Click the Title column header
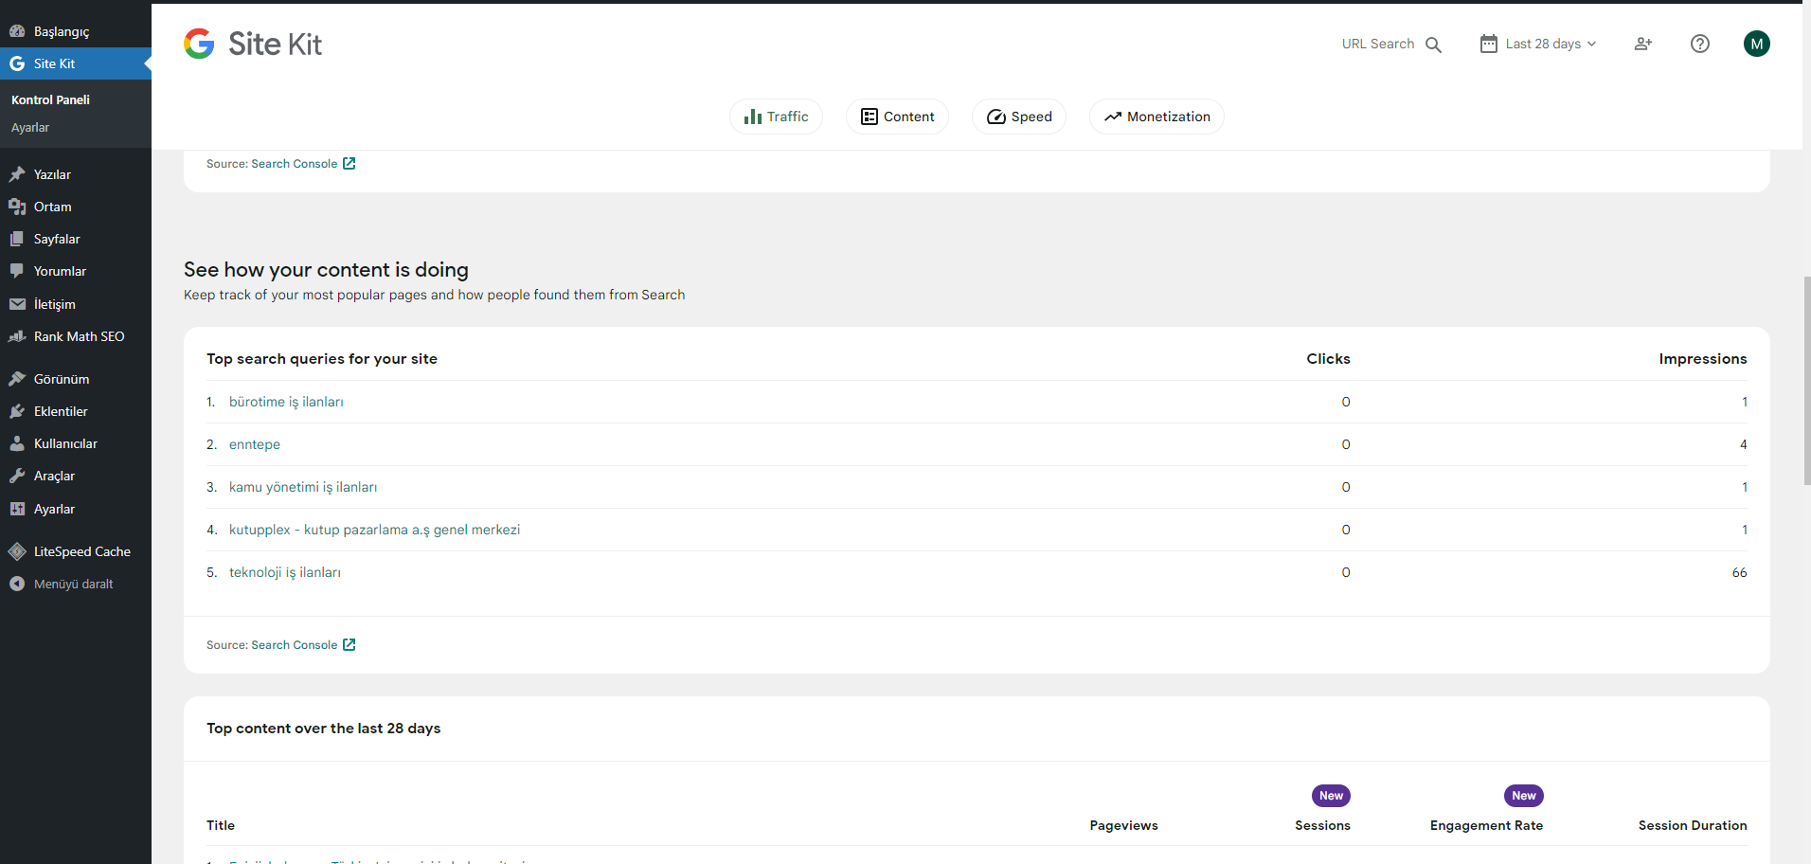Screen dimensions: 1811x864 point(221,825)
